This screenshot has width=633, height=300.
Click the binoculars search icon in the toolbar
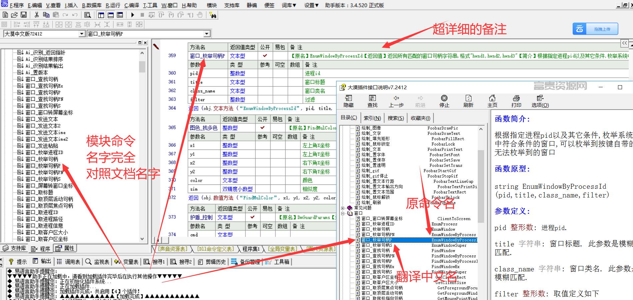213,15
